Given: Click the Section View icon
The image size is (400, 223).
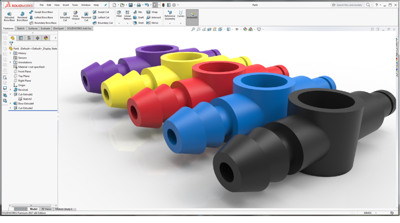Looking at the screenshot, I should click(209, 29).
